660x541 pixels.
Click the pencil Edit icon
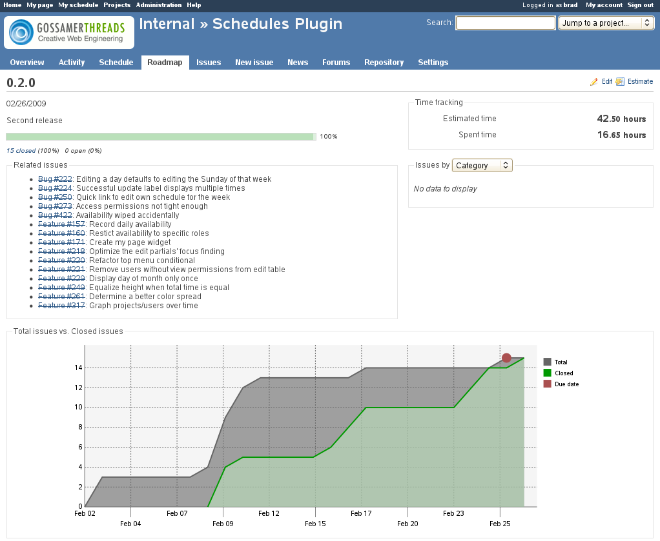[593, 82]
